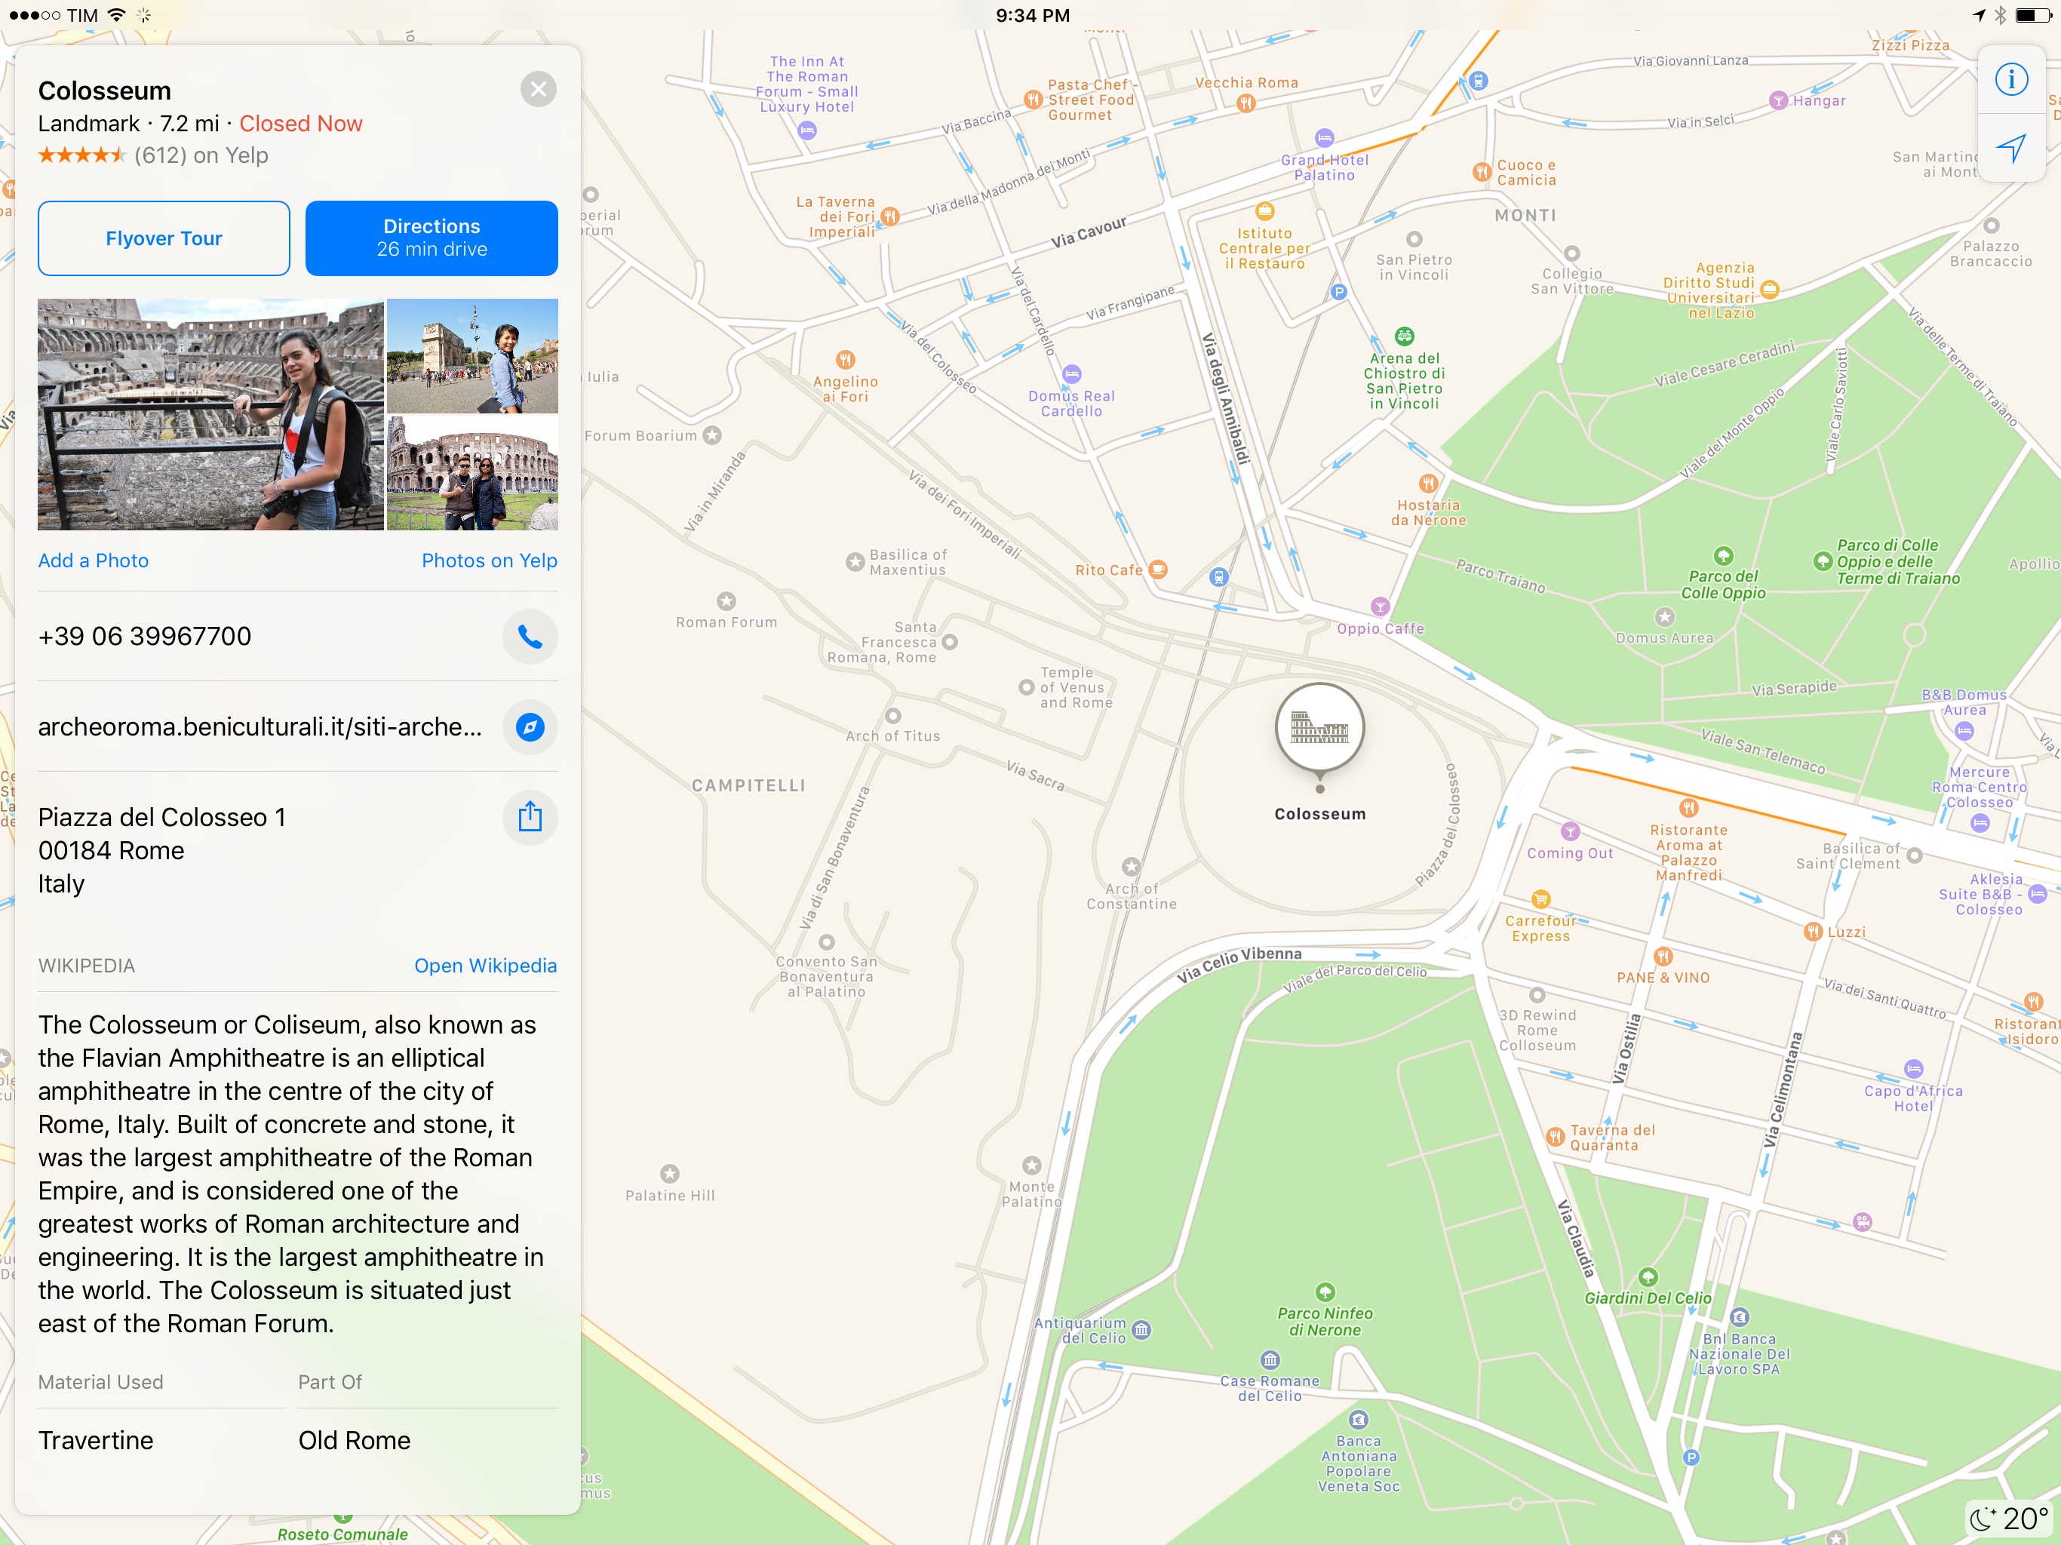
Task: Tap the Palatine Hill landmark marker
Action: pyautogui.click(x=670, y=1173)
